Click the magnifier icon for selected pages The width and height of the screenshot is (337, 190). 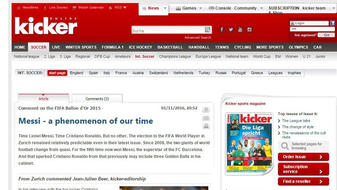coord(285,146)
